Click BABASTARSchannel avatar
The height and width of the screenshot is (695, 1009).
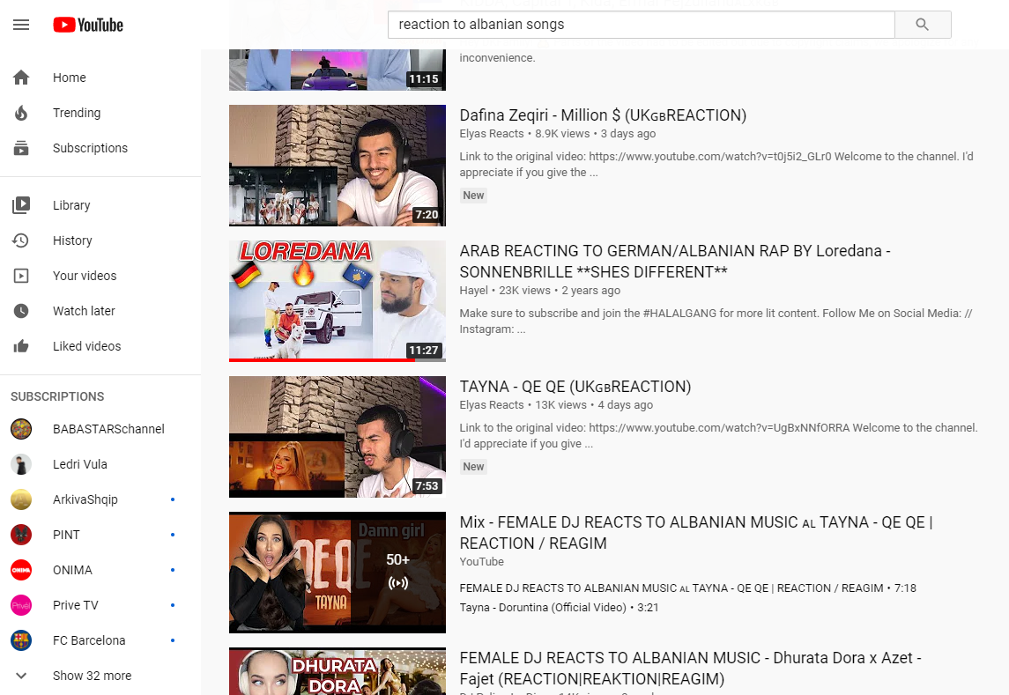pos(21,429)
